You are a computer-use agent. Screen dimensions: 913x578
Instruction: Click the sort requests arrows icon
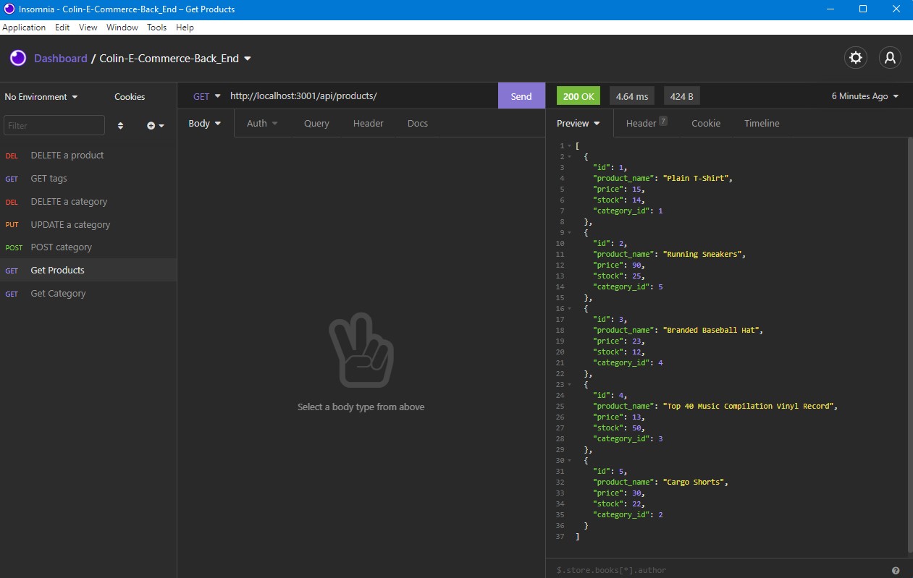point(120,125)
